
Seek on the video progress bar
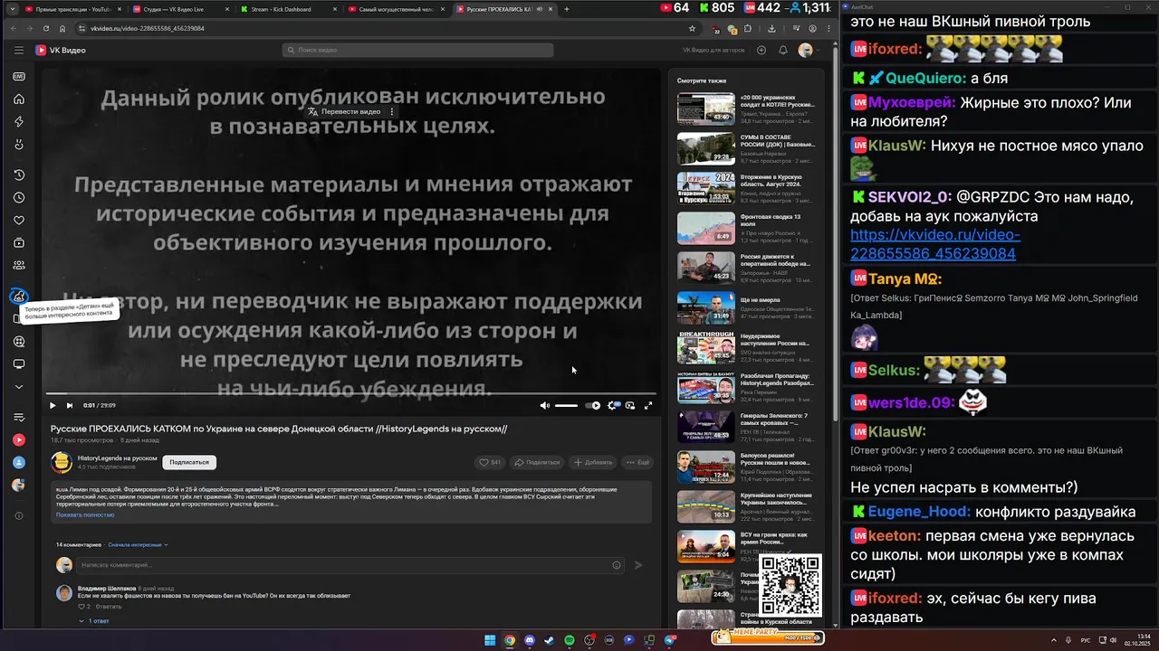(352, 393)
